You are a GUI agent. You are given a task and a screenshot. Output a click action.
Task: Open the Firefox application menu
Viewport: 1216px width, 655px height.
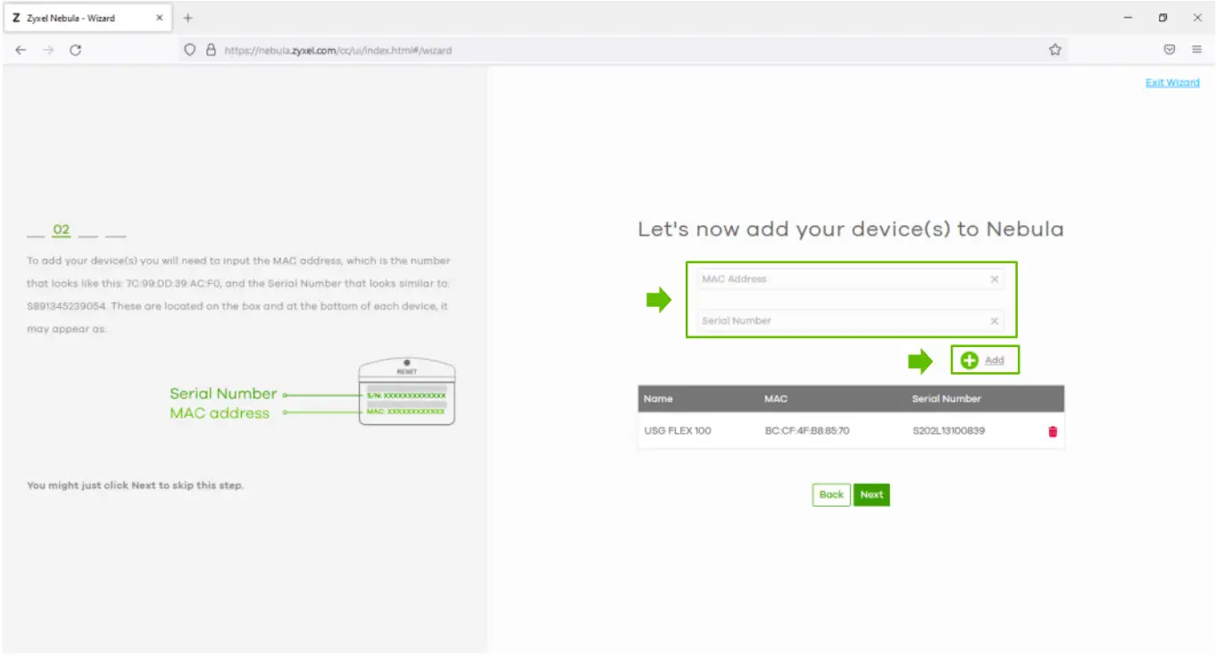1196,50
